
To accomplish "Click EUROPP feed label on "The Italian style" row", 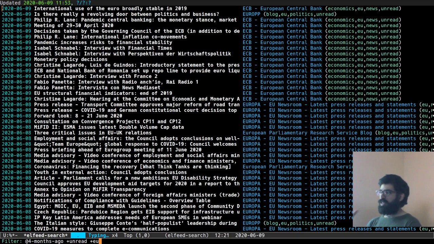I will pos(252,223).
